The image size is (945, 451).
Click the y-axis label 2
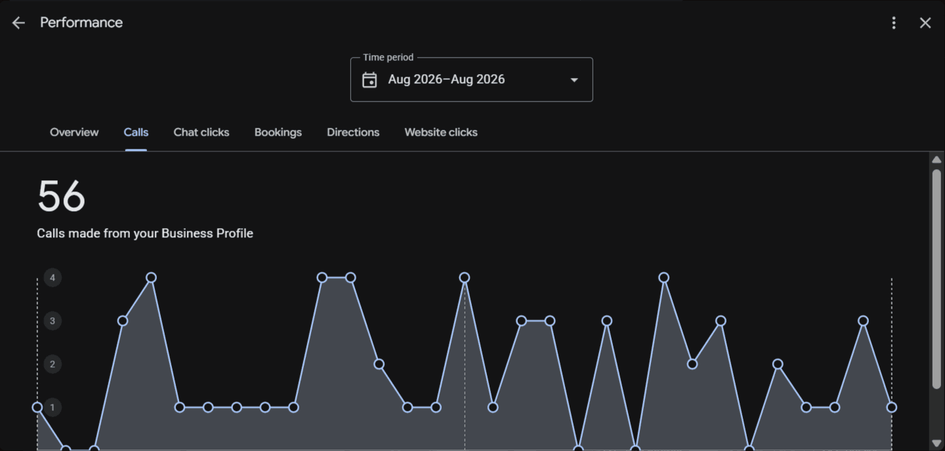52,364
